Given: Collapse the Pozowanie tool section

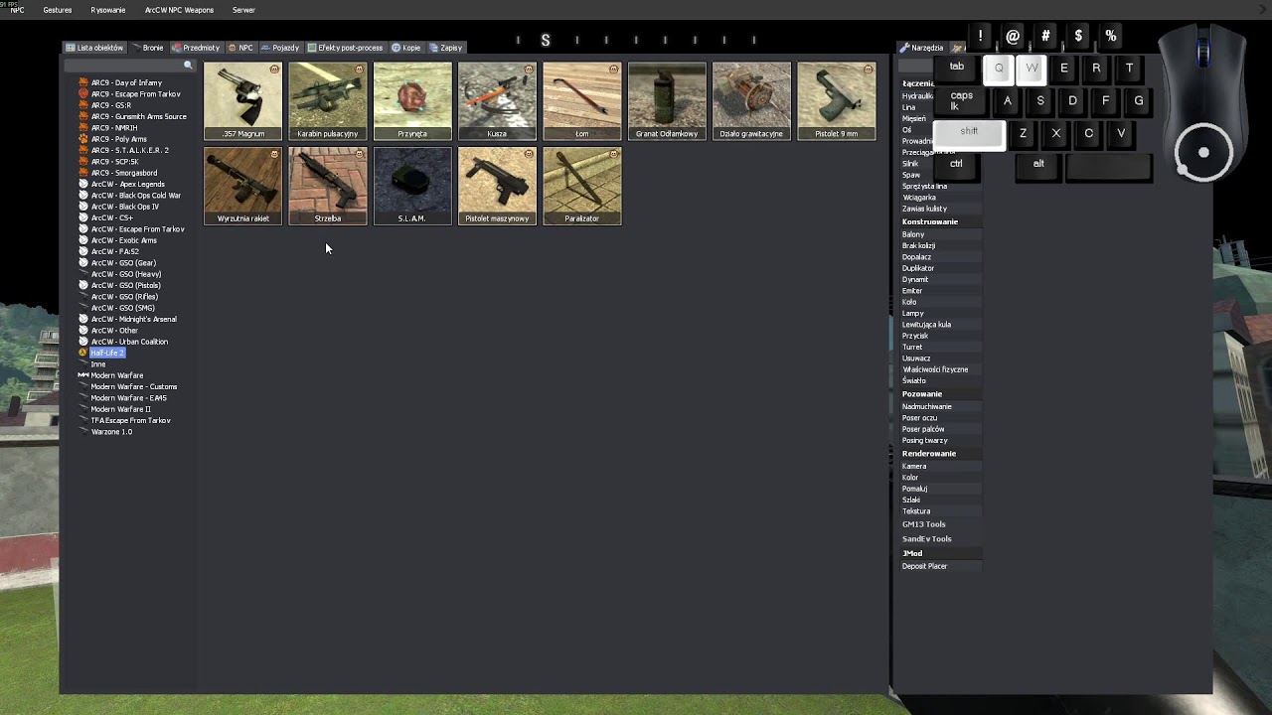Looking at the screenshot, I should [939, 393].
